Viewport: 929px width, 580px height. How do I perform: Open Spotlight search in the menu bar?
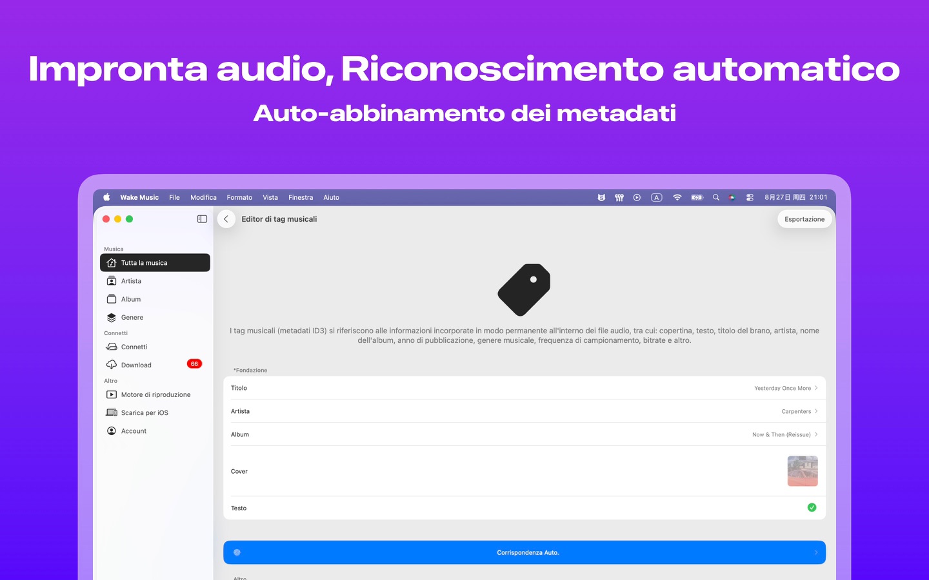pyautogui.click(x=715, y=197)
